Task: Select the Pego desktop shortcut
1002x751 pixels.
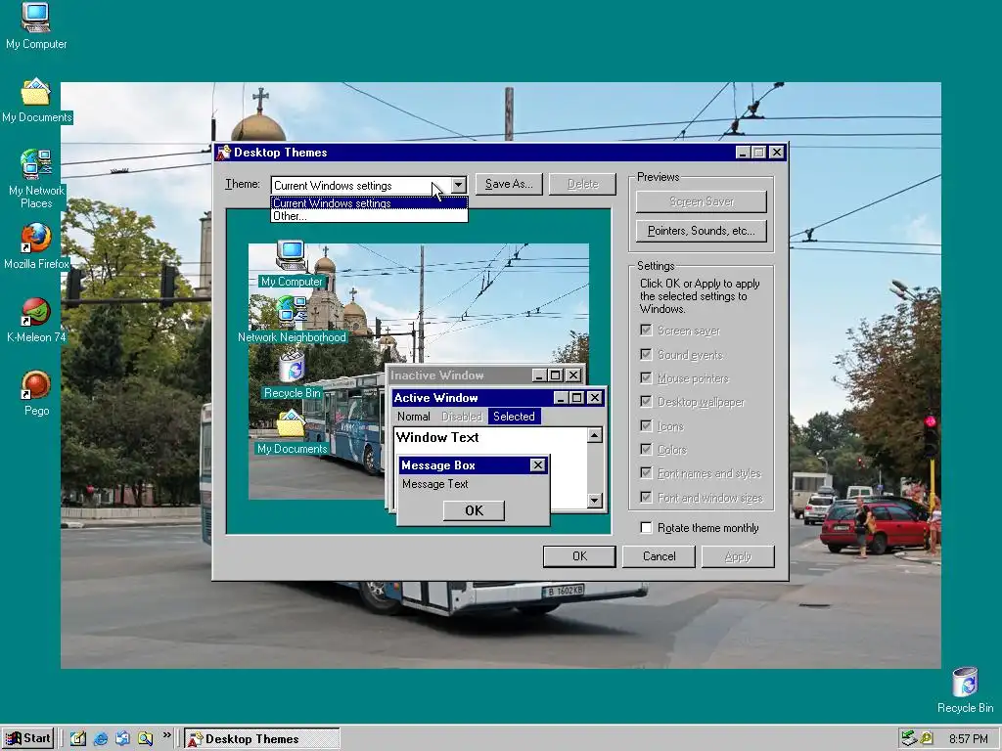Action: pos(36,393)
